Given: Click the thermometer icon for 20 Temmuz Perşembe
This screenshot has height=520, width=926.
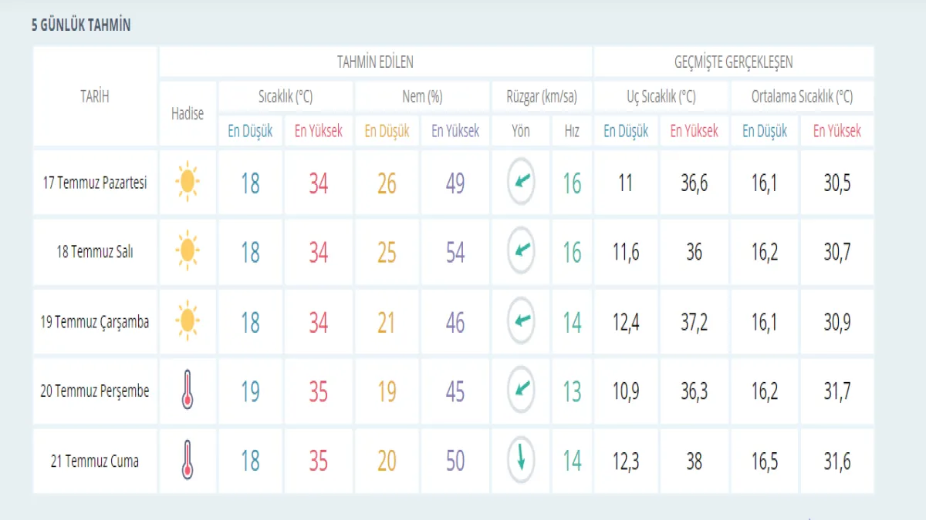Looking at the screenshot, I should 187,390.
